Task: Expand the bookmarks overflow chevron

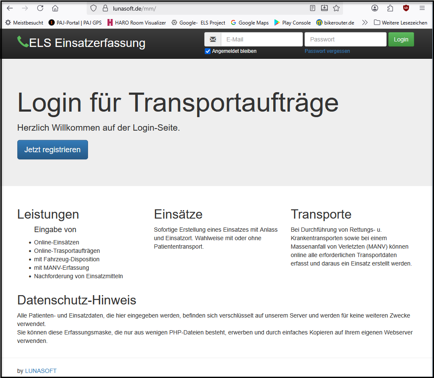Action: tap(365, 22)
